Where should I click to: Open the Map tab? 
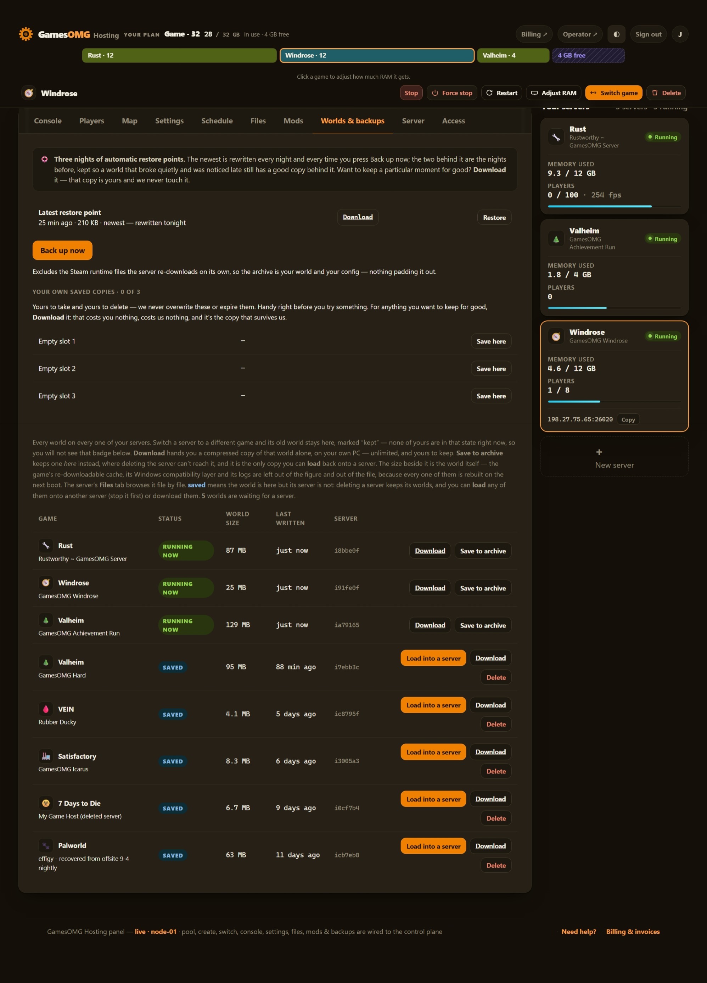tap(130, 121)
